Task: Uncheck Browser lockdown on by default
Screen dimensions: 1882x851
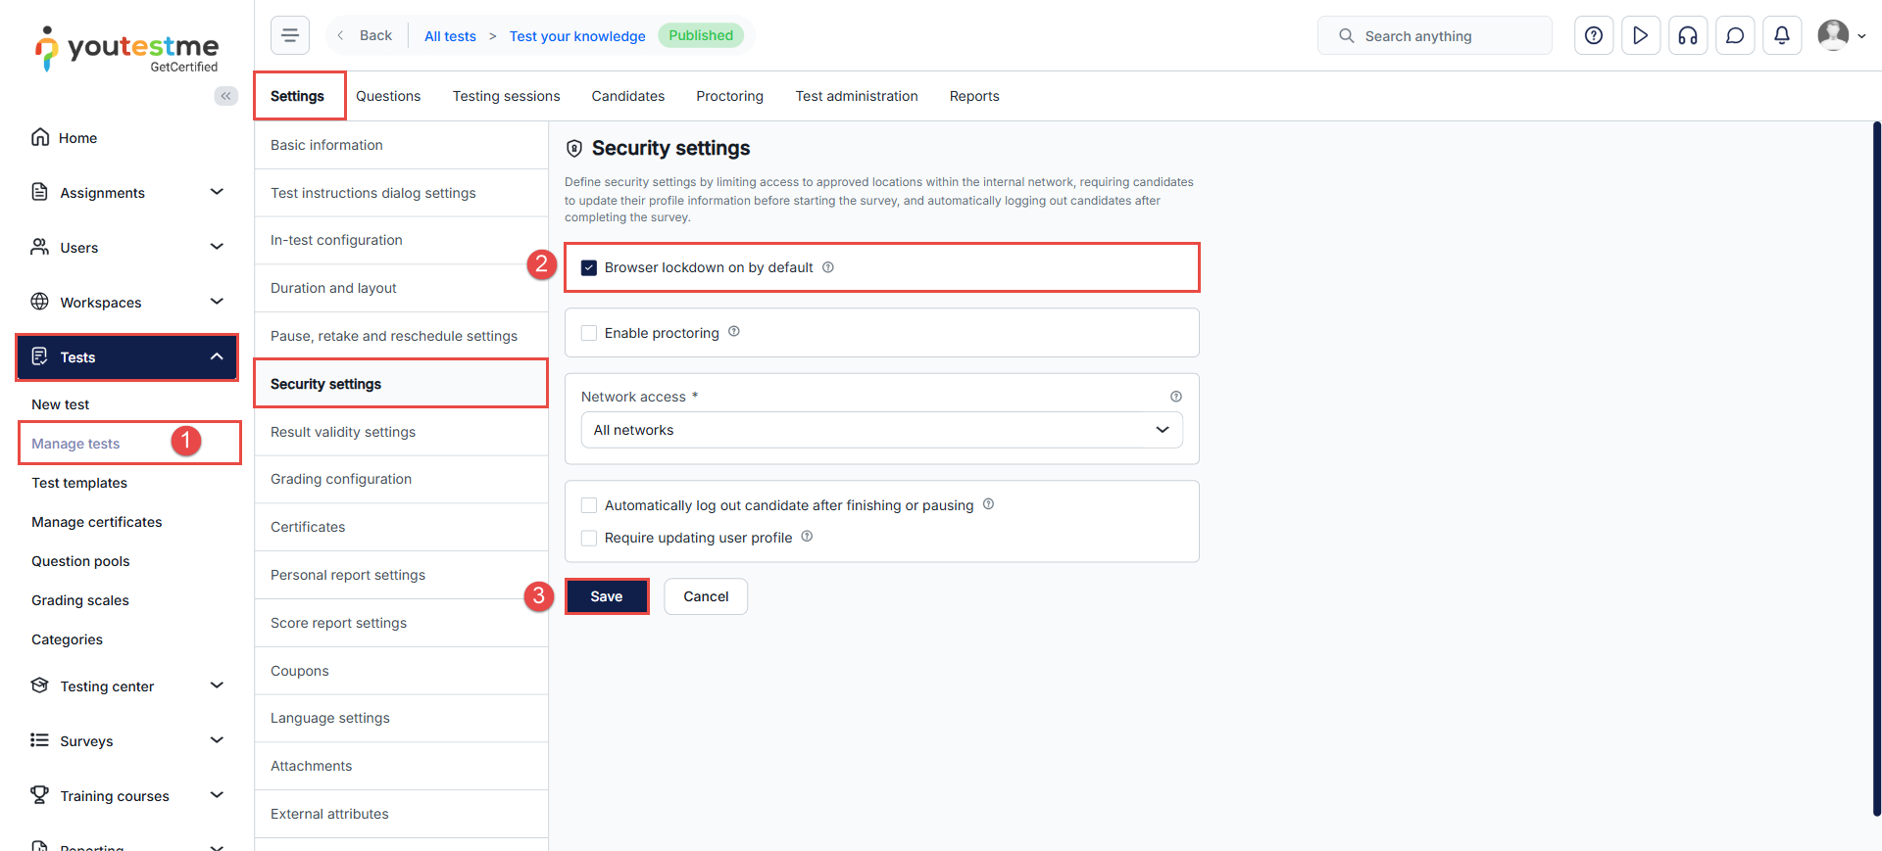Action: [x=589, y=267]
